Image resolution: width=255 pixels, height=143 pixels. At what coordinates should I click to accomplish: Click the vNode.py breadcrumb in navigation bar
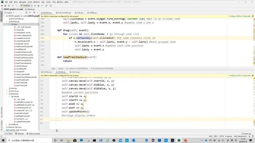click(x=30, y=9)
